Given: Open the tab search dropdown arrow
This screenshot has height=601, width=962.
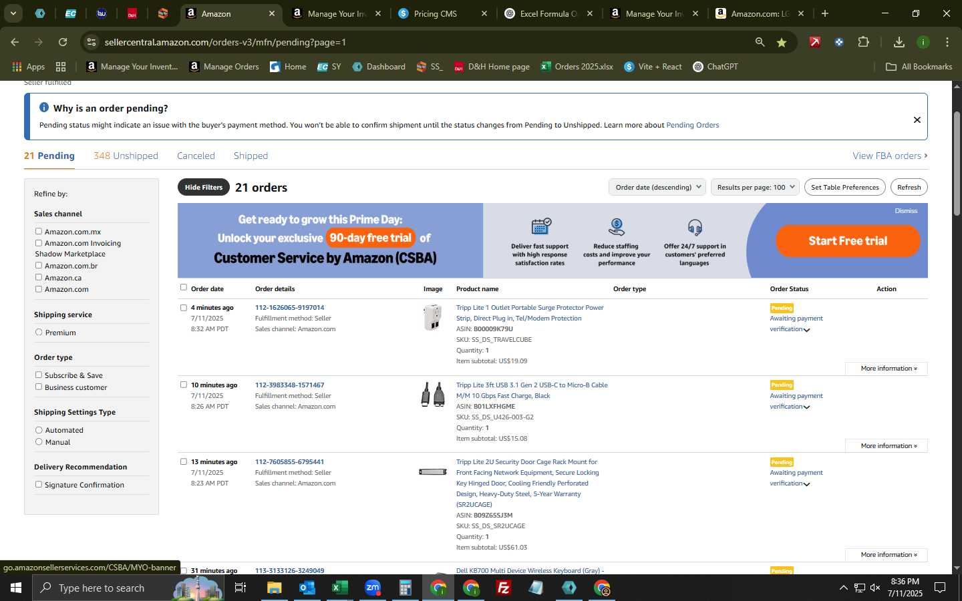Looking at the screenshot, I should (13, 13).
